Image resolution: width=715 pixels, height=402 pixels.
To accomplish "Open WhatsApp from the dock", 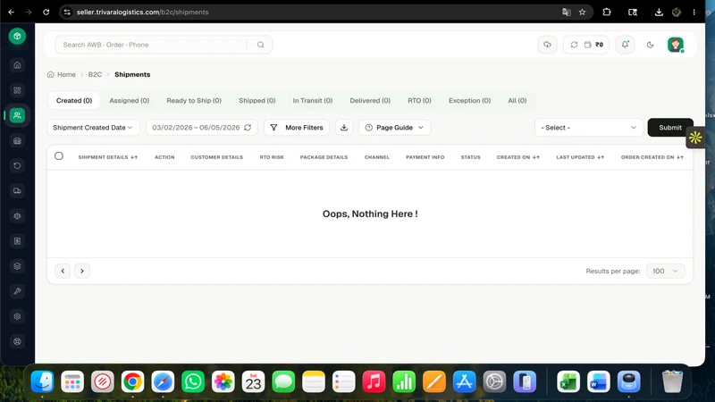I will [193, 381].
